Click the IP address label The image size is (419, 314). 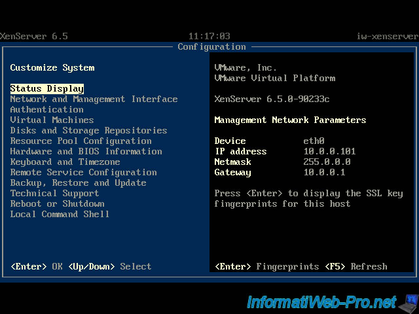click(240, 151)
